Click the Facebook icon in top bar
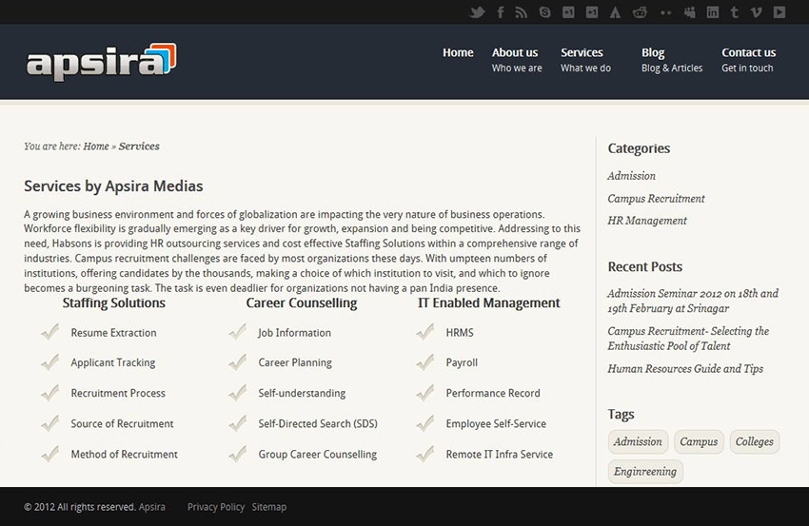 pyautogui.click(x=500, y=11)
